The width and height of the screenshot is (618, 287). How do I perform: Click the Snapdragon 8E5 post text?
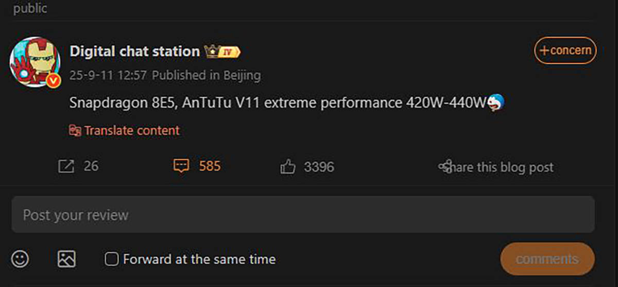click(x=278, y=103)
